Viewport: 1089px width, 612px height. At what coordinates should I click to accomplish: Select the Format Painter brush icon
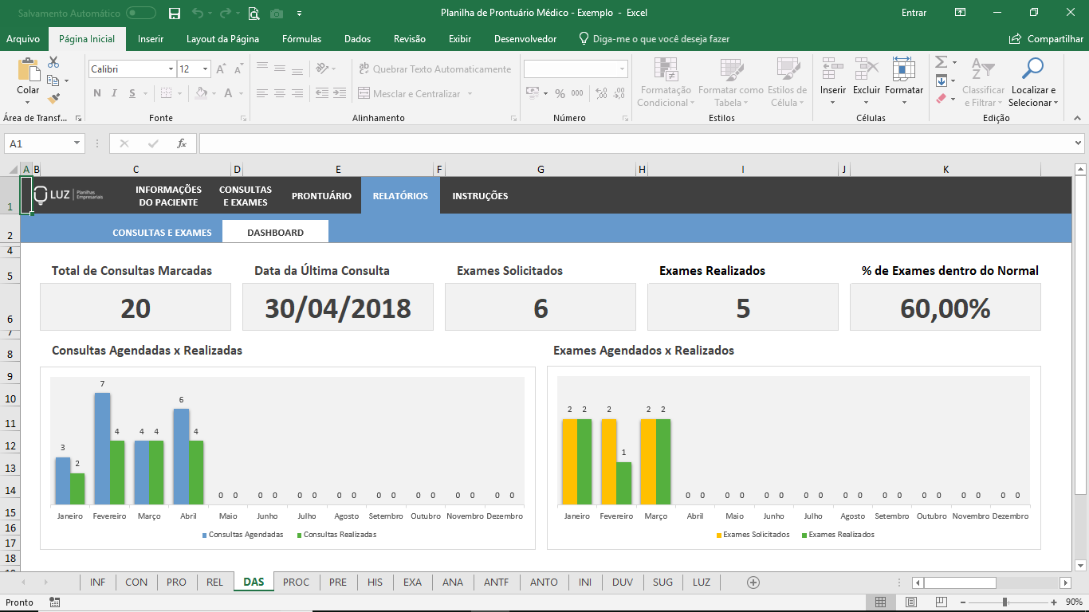point(53,99)
